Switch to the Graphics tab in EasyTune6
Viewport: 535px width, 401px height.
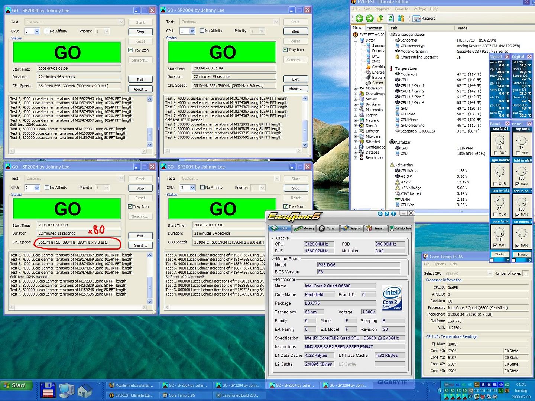coord(352,228)
